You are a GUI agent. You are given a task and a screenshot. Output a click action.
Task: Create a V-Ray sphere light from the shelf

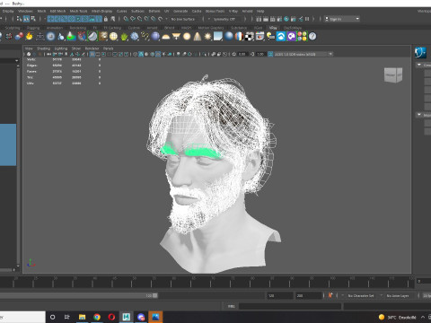tap(187, 37)
